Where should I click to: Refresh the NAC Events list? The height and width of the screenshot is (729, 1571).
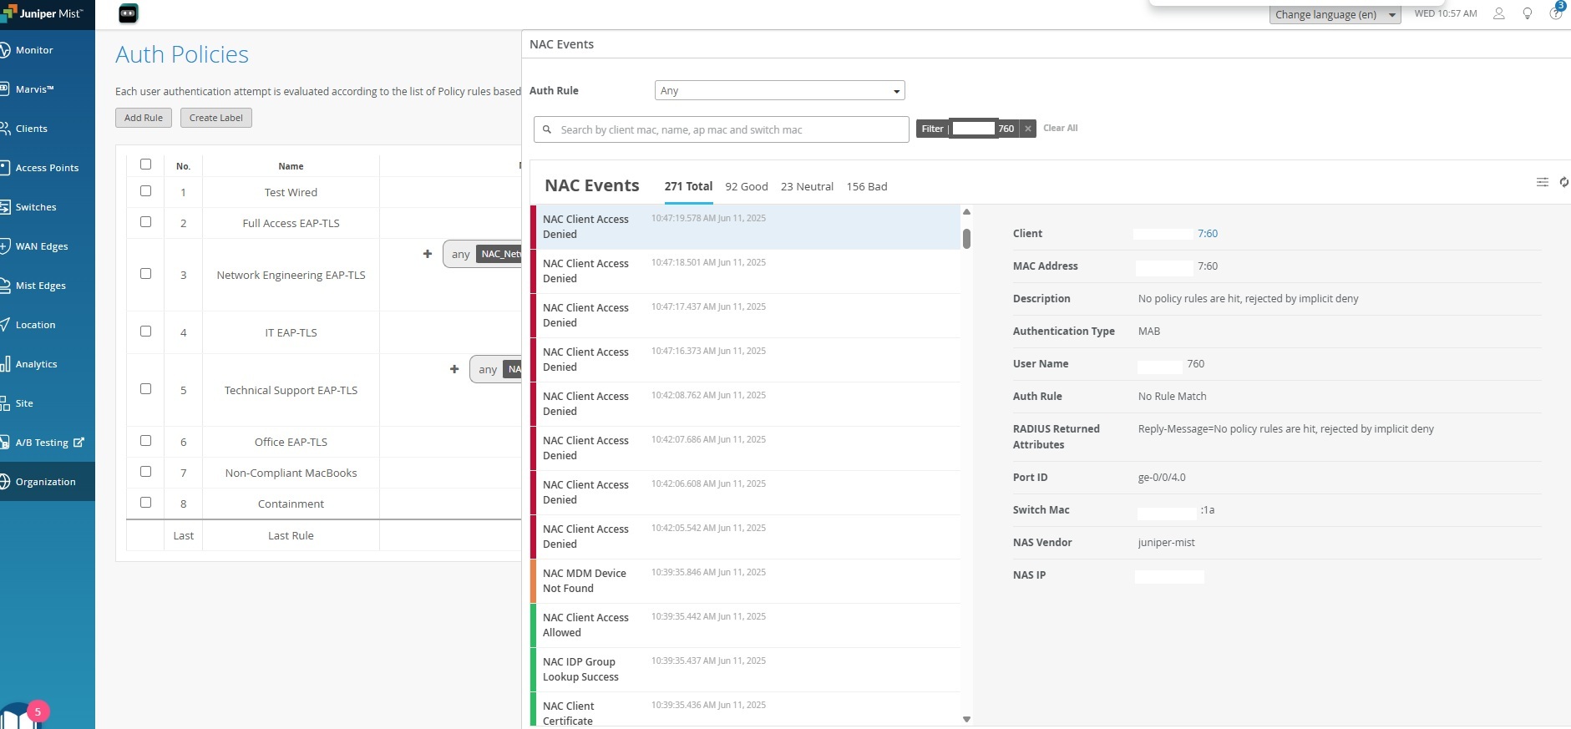[x=1564, y=182]
